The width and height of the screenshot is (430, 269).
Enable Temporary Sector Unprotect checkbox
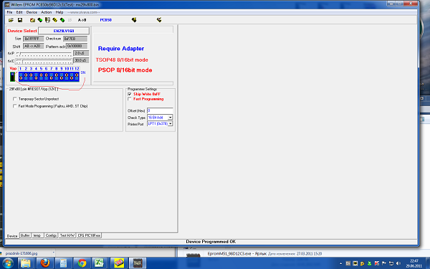(x=15, y=99)
